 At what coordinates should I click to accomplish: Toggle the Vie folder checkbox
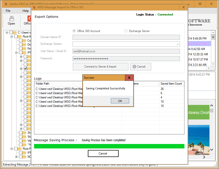pyautogui.click(x=21, y=141)
